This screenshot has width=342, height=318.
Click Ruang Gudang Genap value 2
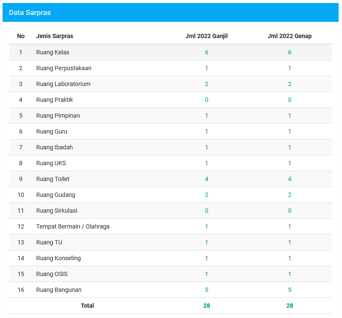tap(290, 195)
